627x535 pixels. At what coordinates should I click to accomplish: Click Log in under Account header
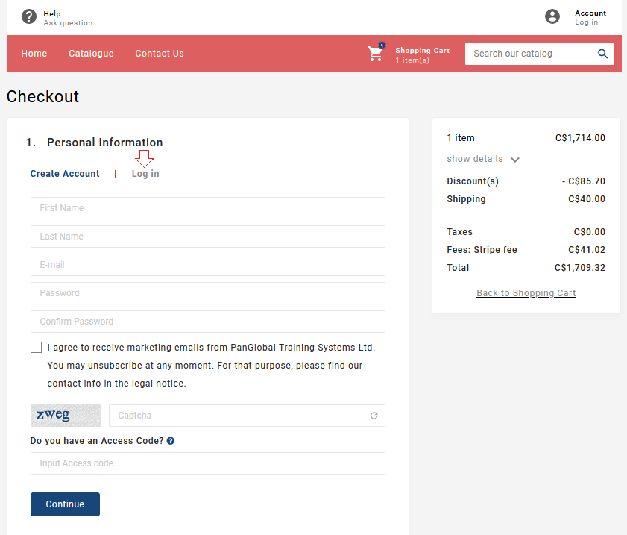(x=586, y=22)
